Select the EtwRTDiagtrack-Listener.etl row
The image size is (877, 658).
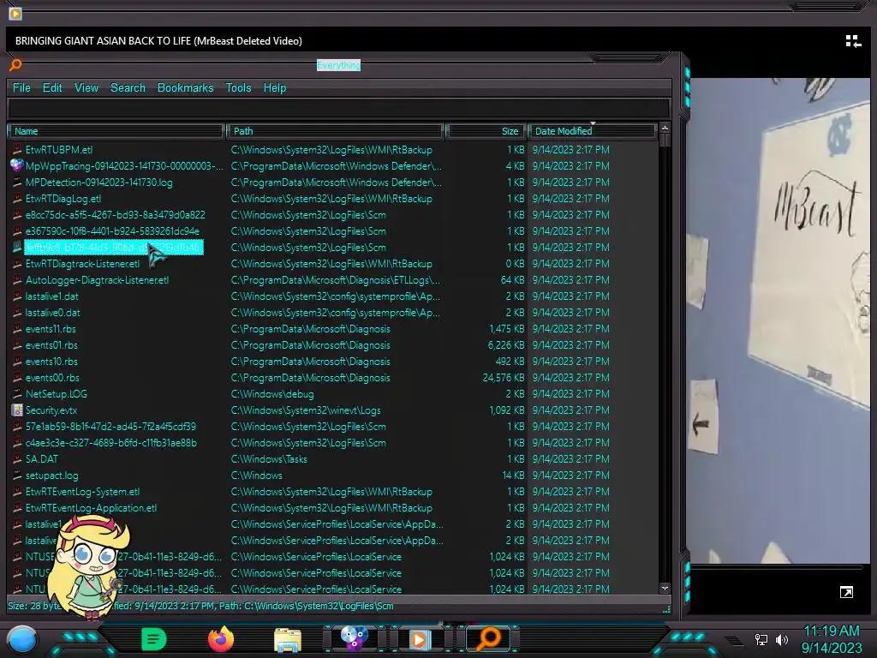(x=333, y=264)
